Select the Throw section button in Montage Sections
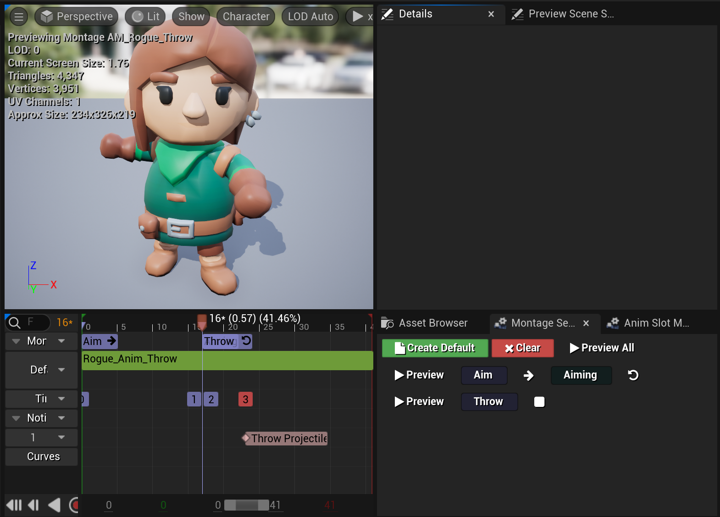720x517 pixels. pos(489,402)
